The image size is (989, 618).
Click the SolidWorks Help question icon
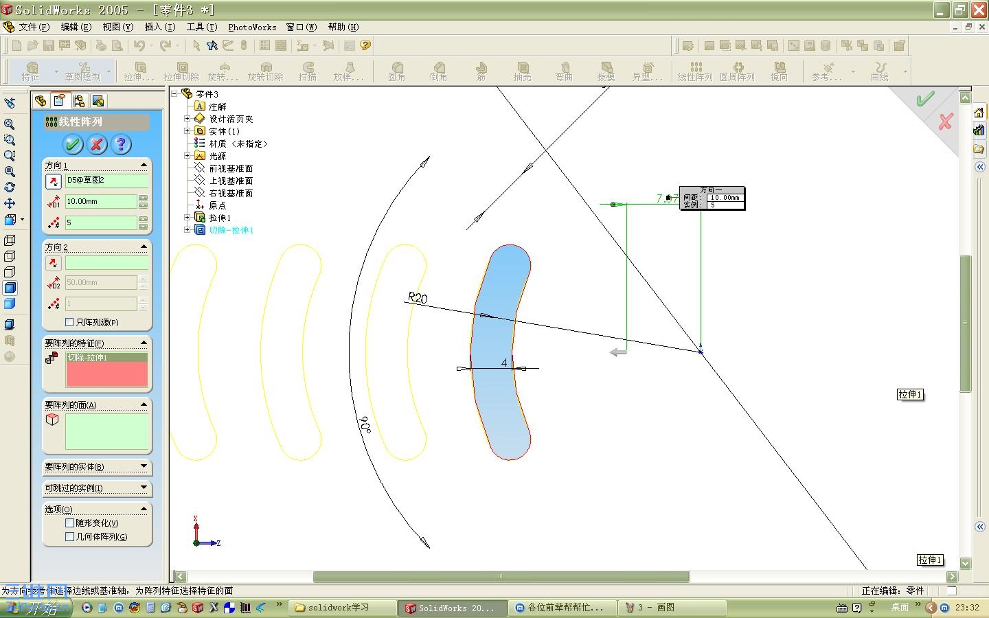tap(365, 45)
